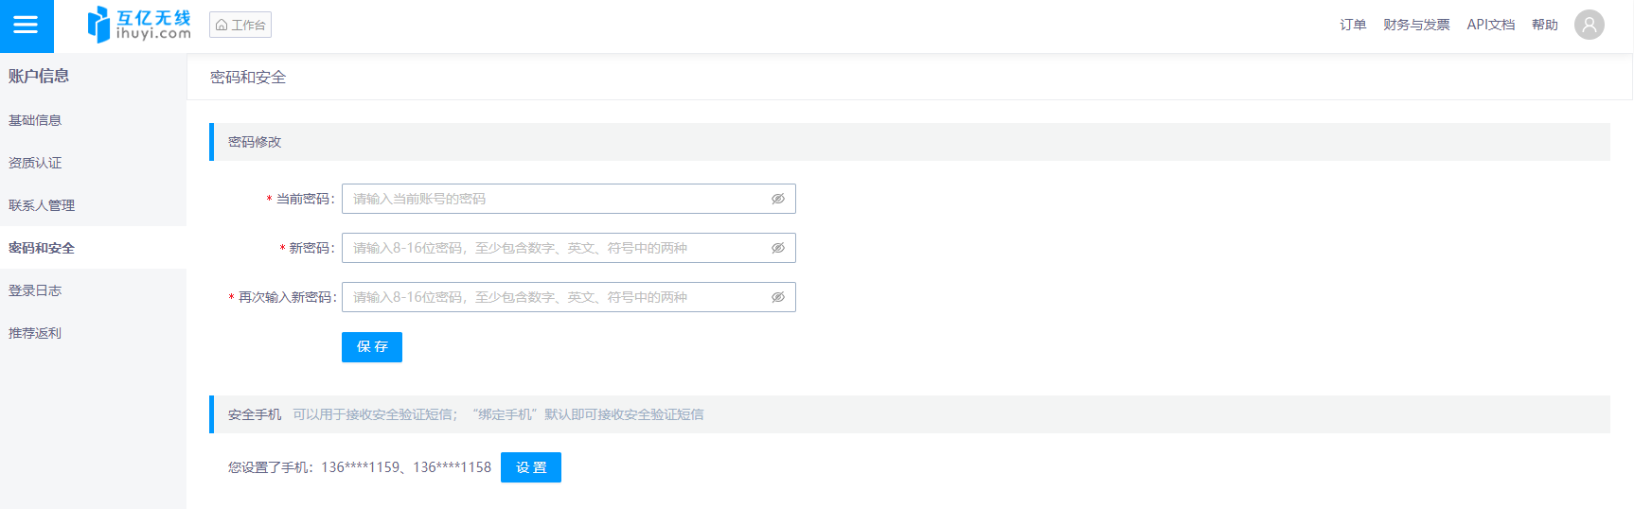Image resolution: width=1634 pixels, height=509 pixels.
Task: Open 联系人管理 in the sidebar
Action: [42, 205]
